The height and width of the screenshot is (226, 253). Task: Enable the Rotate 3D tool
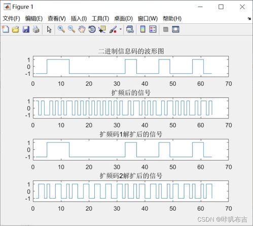[x=92, y=29]
